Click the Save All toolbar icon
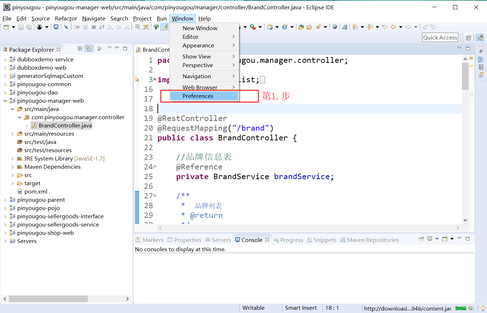 point(29,27)
